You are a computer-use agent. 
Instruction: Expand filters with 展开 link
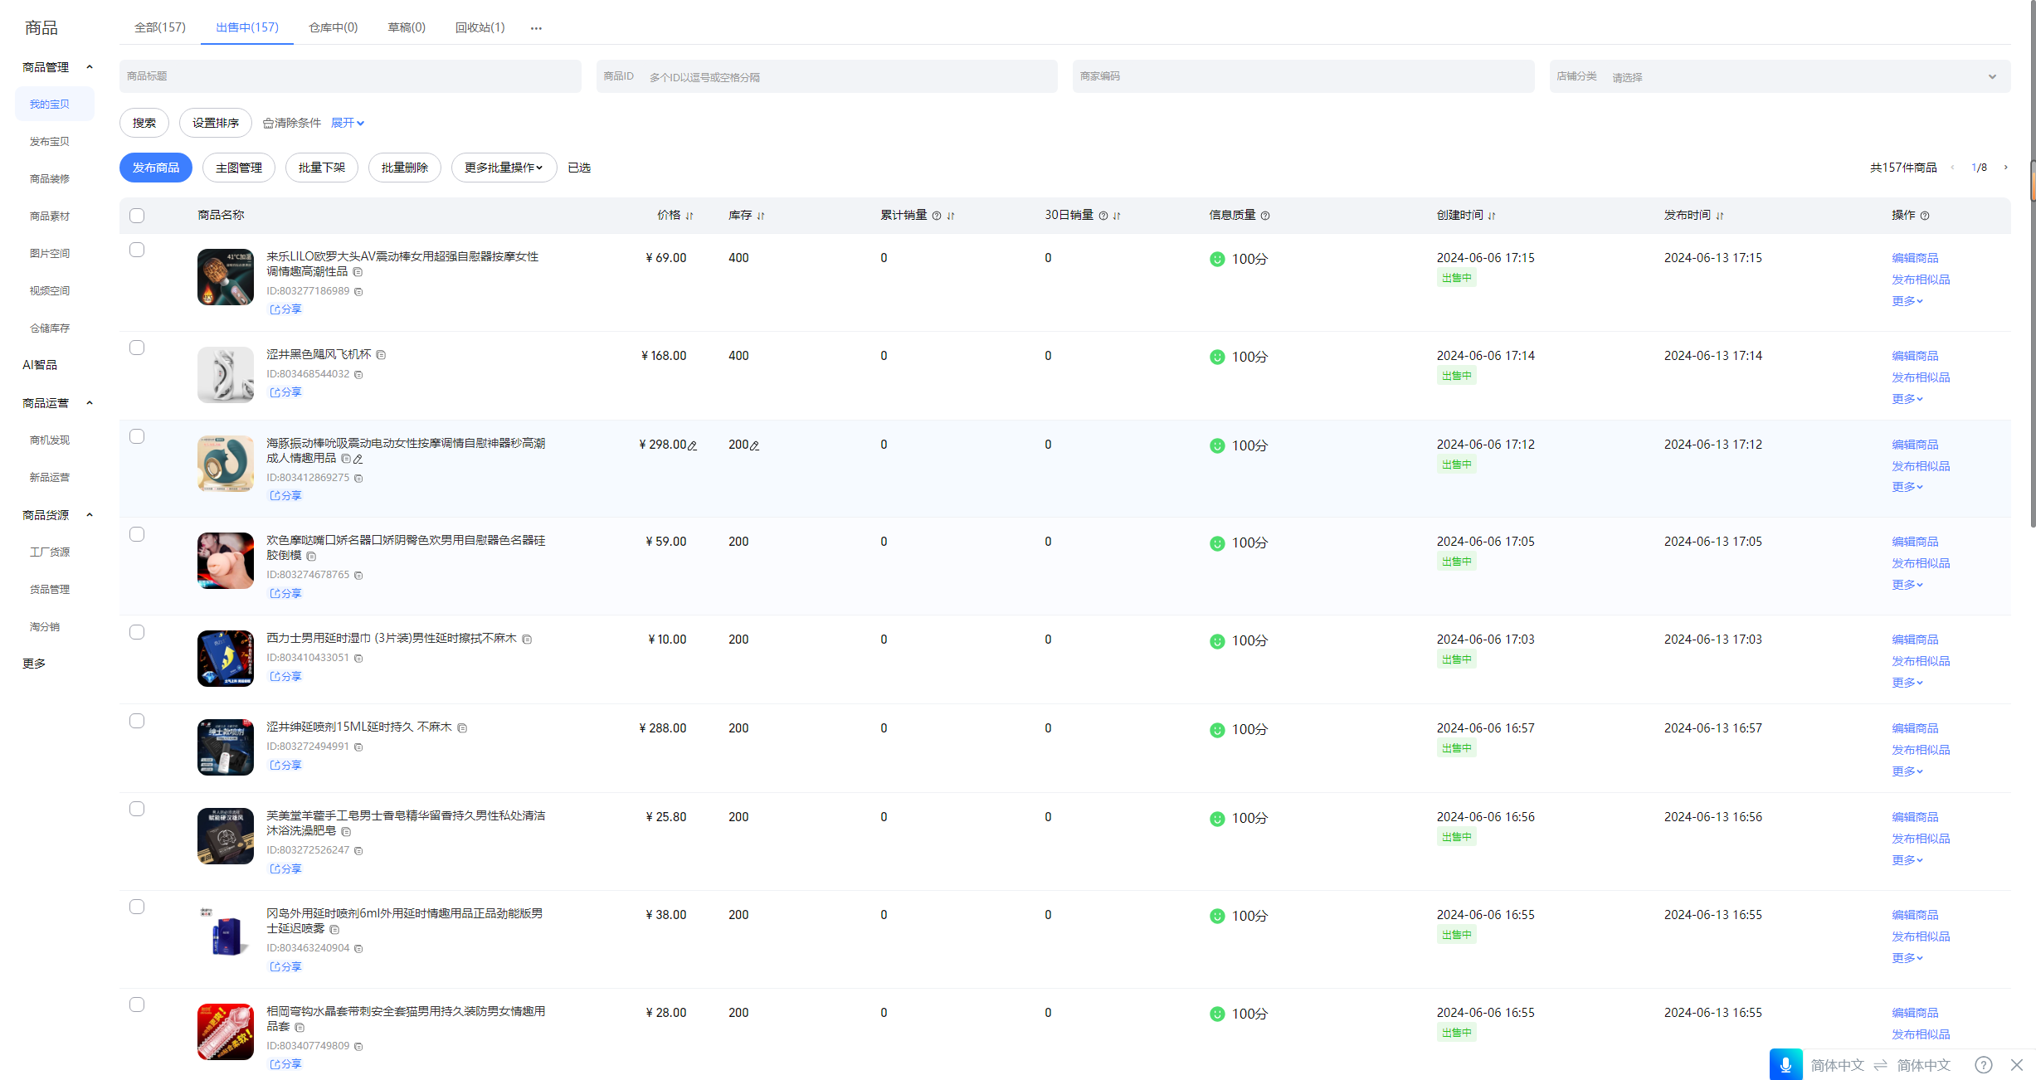coord(347,123)
